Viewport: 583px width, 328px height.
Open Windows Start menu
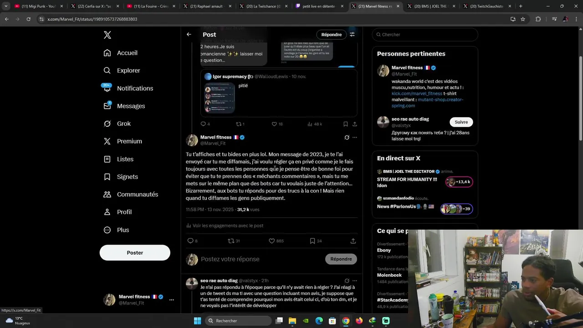click(x=197, y=321)
